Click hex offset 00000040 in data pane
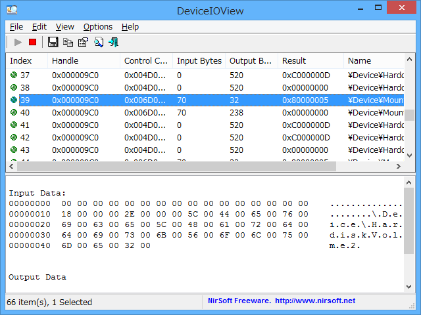421x315 pixels. 30,245
